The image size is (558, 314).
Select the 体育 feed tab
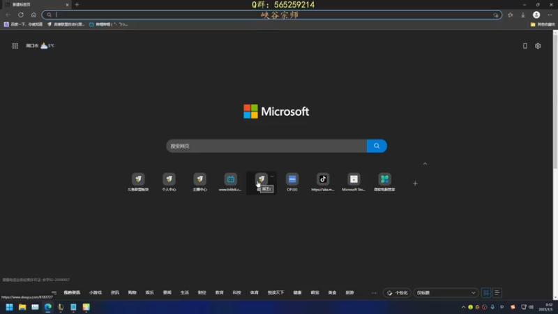pyautogui.click(x=255, y=292)
